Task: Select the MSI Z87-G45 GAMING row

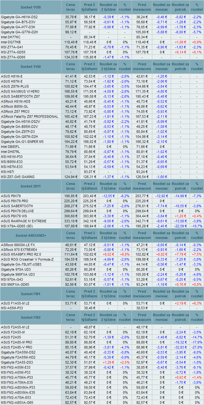Action: [18, 177]
